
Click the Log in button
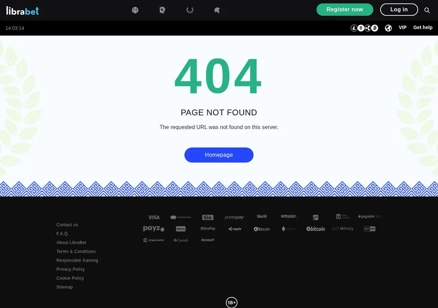(x=399, y=10)
